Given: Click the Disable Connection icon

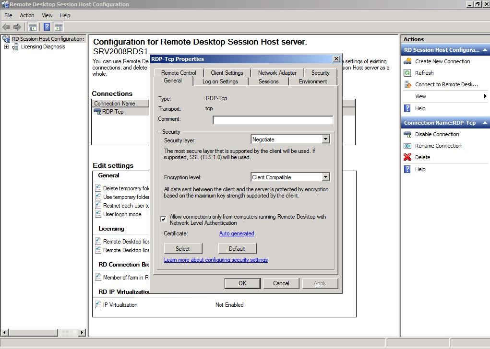Looking at the screenshot, I should tap(407, 134).
